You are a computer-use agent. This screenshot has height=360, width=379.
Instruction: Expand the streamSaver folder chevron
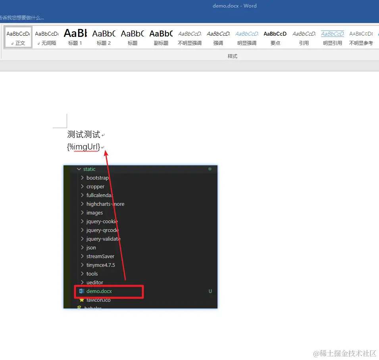(82, 256)
